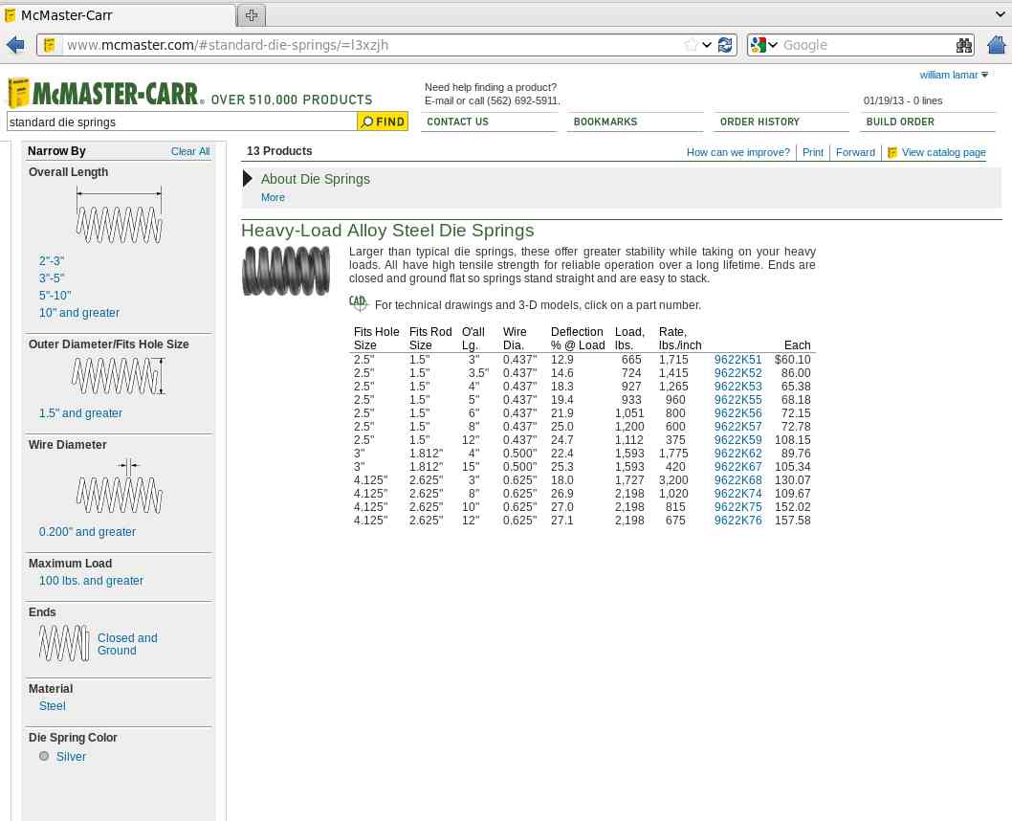The height and width of the screenshot is (821, 1012).
Task: Filter overall length 2"-3"
Action: (52, 261)
